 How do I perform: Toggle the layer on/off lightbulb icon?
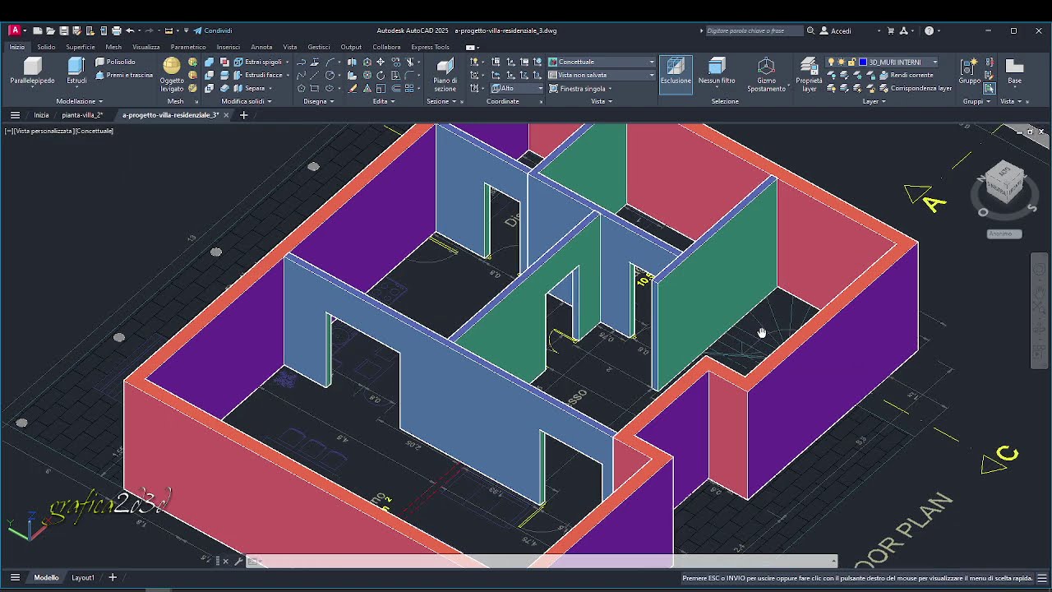pyautogui.click(x=830, y=62)
